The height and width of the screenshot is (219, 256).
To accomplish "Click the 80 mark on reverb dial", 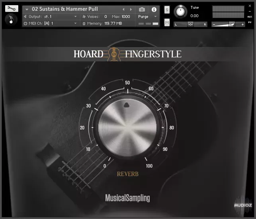I will pyautogui.click(x=172, y=127).
